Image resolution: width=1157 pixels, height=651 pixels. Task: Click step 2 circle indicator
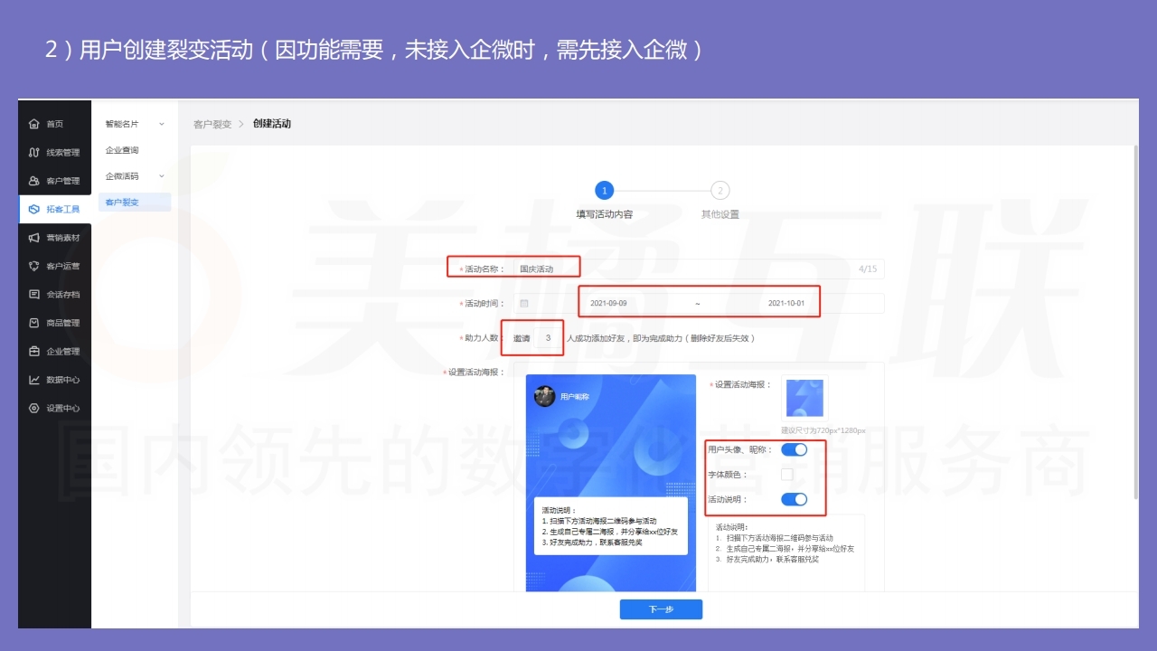point(720,190)
